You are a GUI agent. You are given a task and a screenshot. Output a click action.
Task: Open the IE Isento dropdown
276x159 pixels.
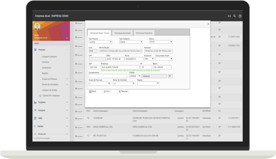pyautogui.click(x=149, y=59)
